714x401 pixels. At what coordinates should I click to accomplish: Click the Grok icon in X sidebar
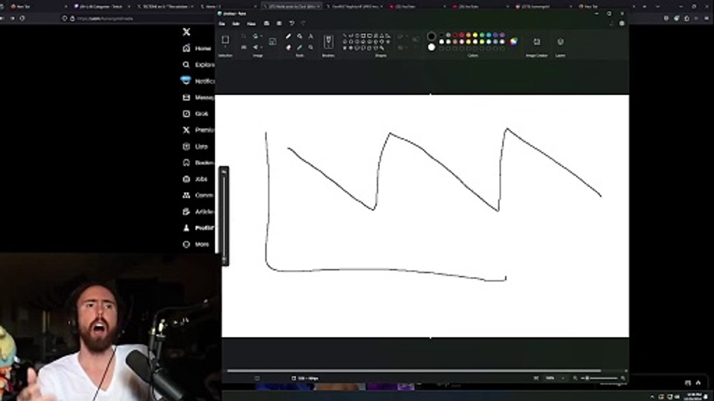[x=186, y=114]
